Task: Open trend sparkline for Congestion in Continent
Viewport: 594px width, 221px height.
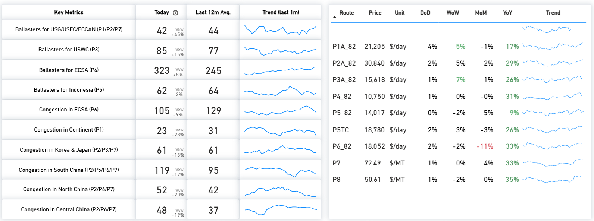Action: click(280, 131)
